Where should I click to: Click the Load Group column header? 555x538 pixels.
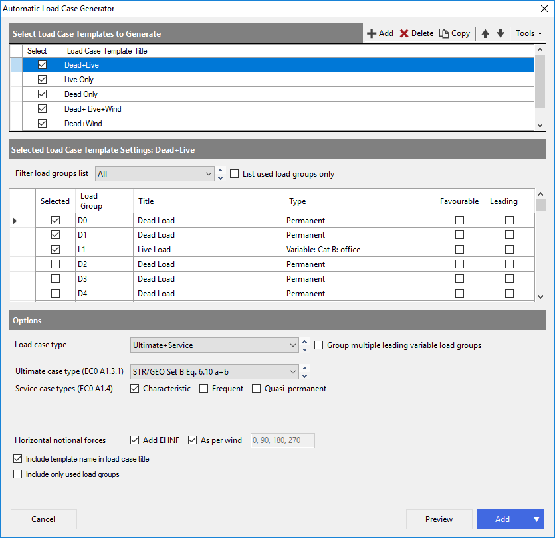coord(104,201)
